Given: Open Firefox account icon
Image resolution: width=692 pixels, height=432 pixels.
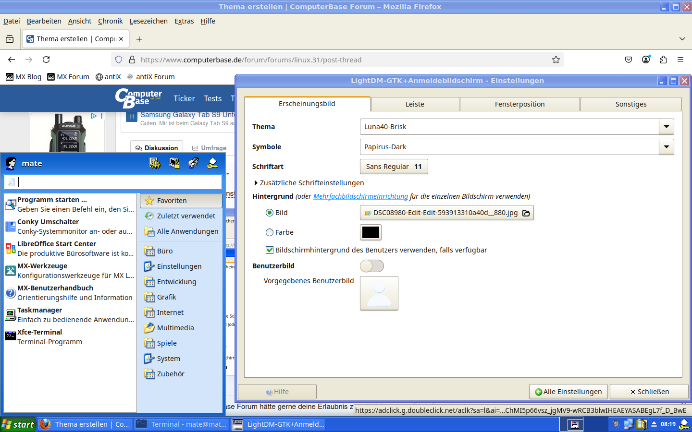Looking at the screenshot, I should click(646, 60).
